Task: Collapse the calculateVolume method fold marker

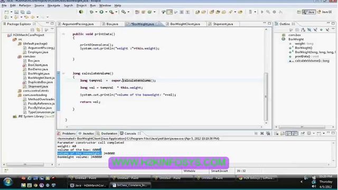Action: tap(63, 73)
